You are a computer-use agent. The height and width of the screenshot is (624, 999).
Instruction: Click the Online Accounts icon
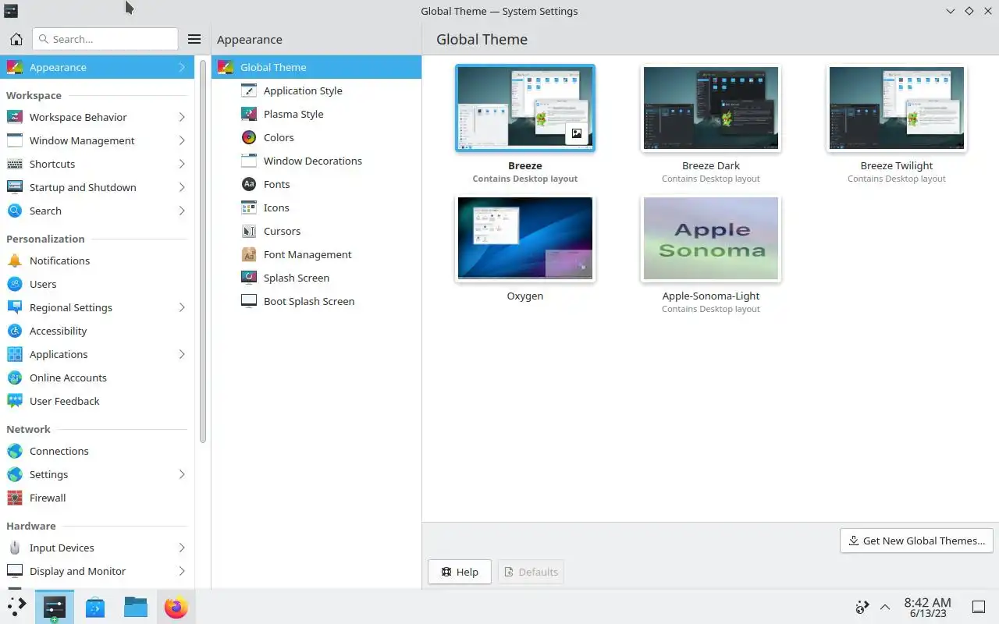tap(15, 378)
